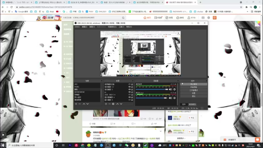
Task: Toggle lock on 显示器捕获 4 source
Action: (x=132, y=97)
